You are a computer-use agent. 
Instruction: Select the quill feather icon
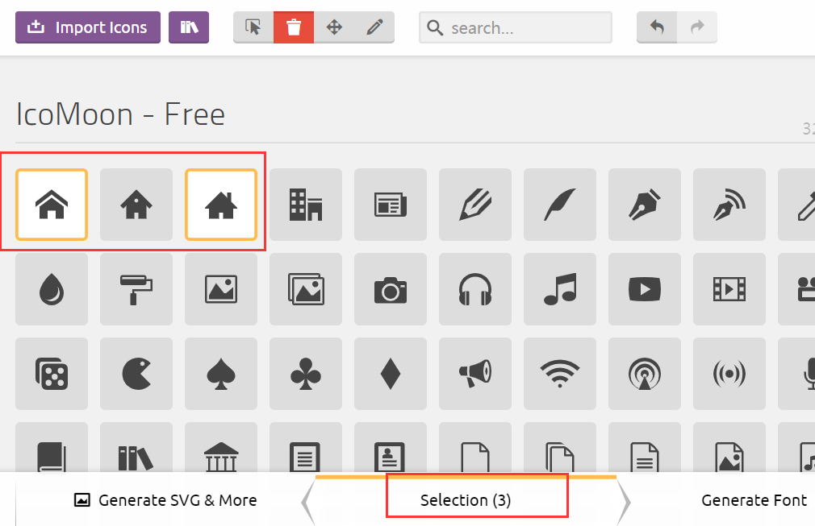(x=560, y=205)
